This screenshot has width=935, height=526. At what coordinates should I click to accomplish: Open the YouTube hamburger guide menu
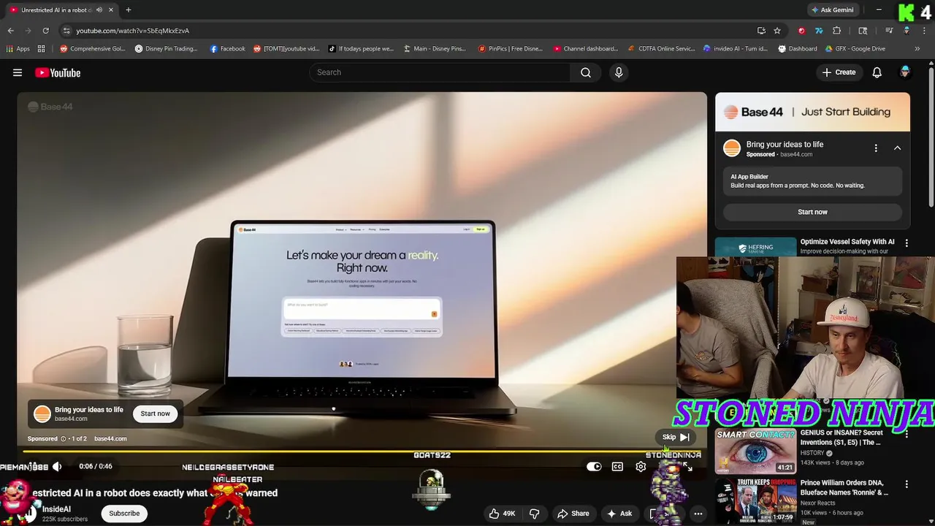(x=18, y=72)
